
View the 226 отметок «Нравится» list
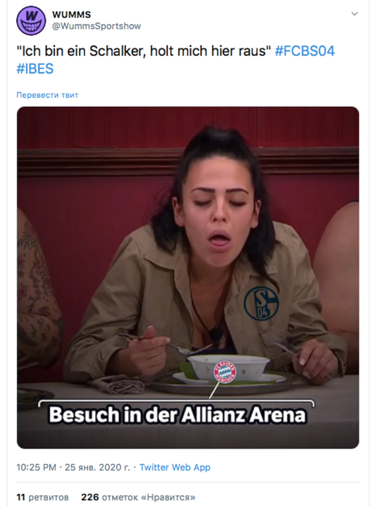tap(138, 497)
